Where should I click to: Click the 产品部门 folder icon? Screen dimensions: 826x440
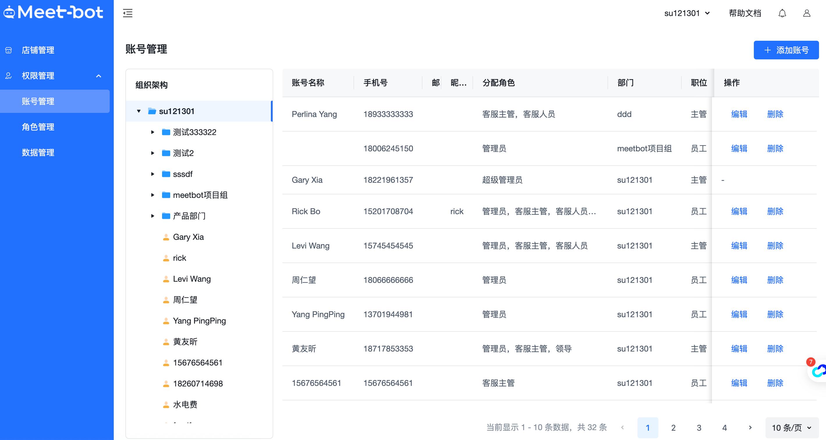pos(166,216)
